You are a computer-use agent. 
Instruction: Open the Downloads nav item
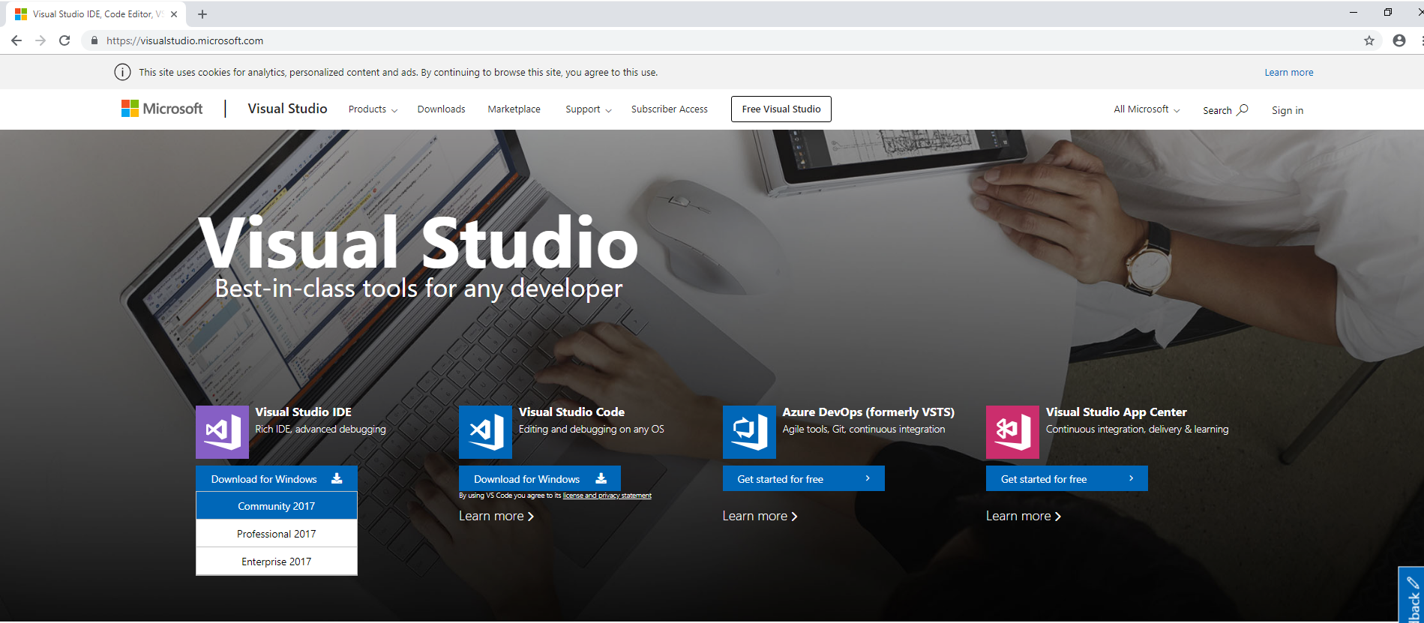coord(441,109)
